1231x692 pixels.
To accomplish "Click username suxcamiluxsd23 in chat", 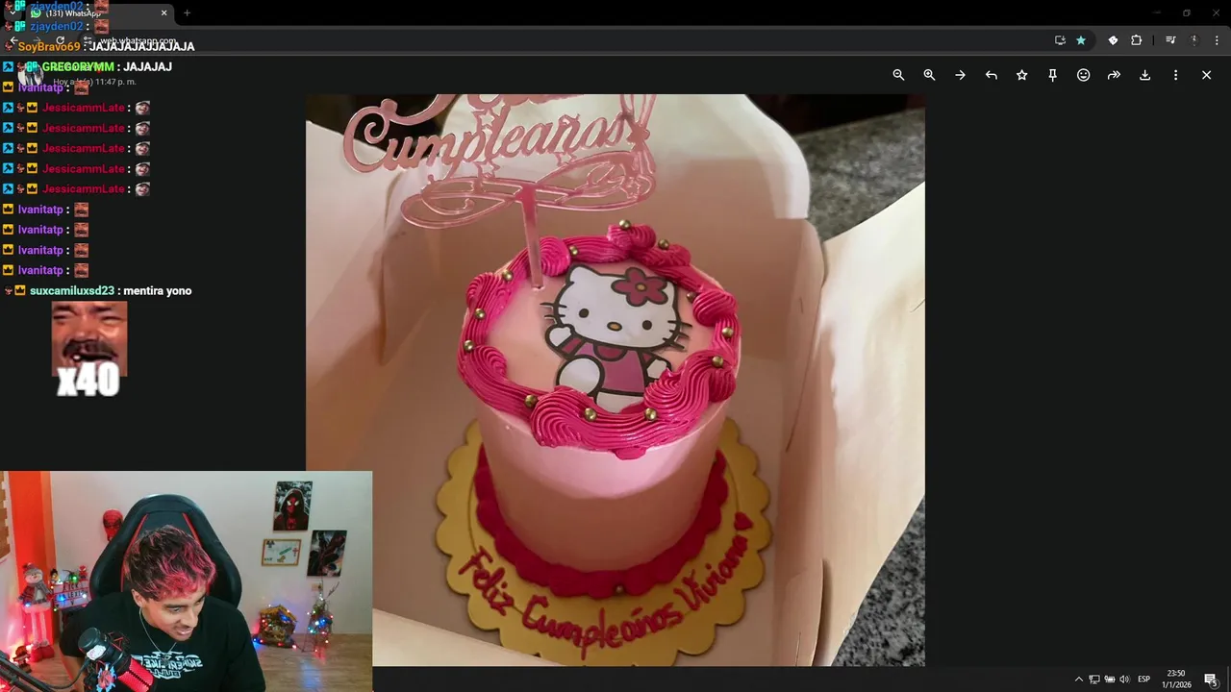I will (x=72, y=290).
